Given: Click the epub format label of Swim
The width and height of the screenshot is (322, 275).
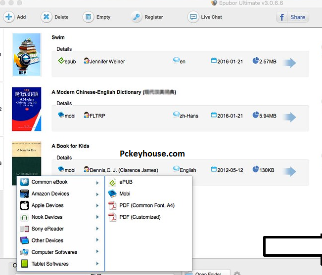Looking at the screenshot, I should click(67, 61).
